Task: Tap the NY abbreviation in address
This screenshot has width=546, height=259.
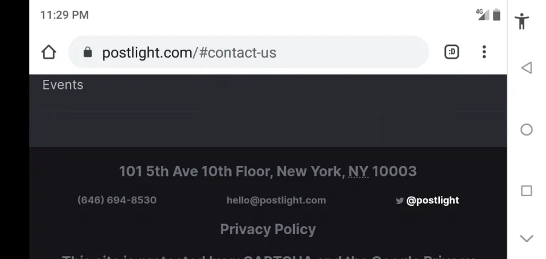Action: 359,171
